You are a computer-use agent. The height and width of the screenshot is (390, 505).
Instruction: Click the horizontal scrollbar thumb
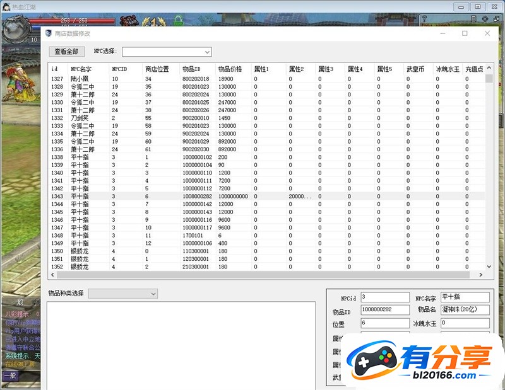click(x=263, y=275)
